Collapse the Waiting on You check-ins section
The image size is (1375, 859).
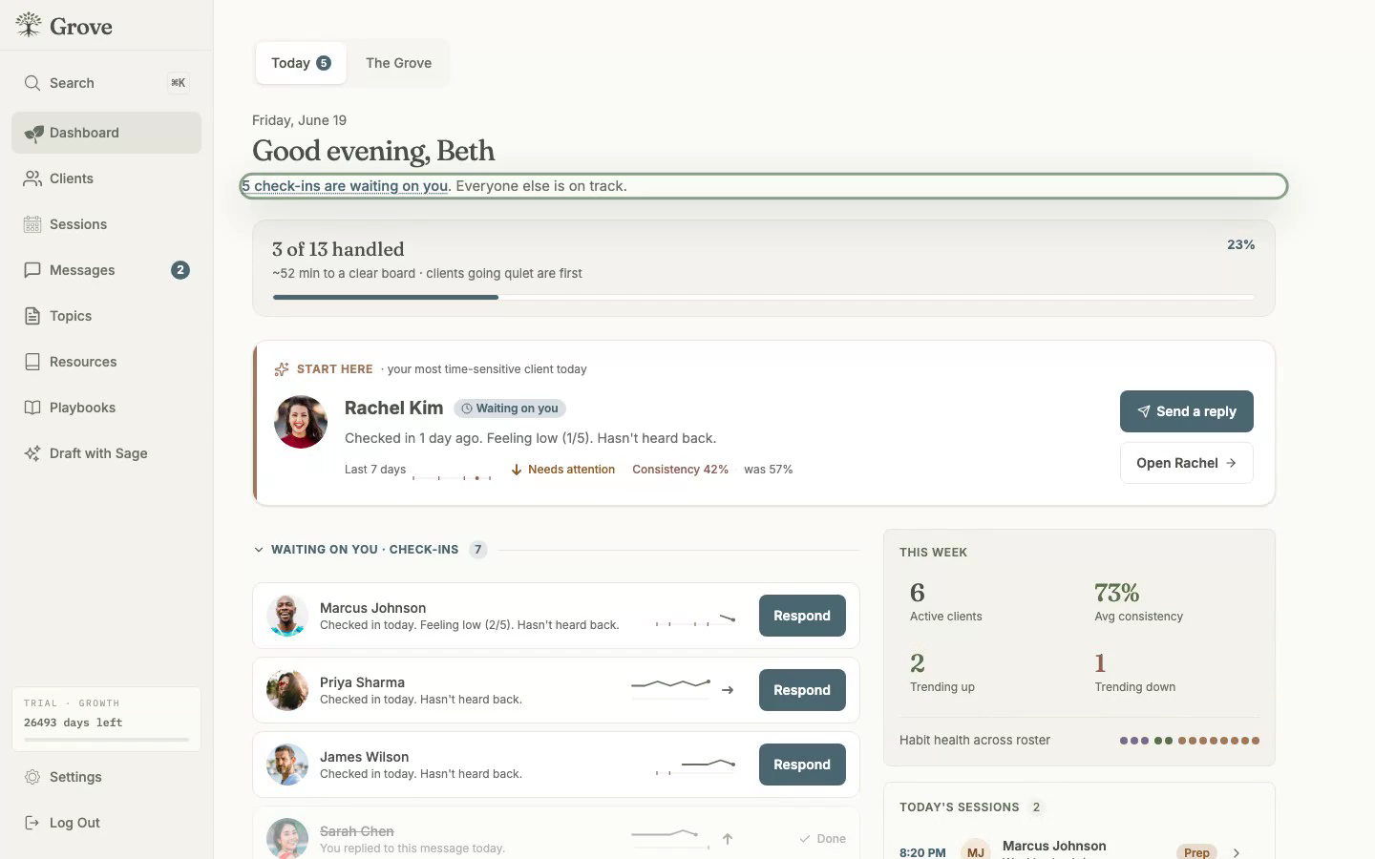(x=259, y=550)
